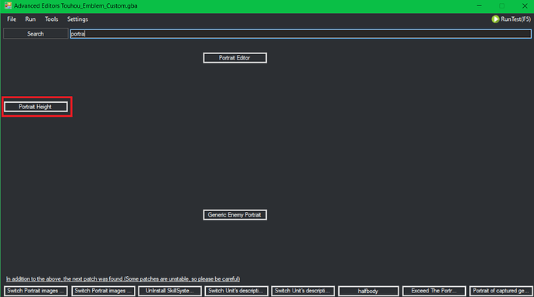Click the Search button
Screen dimensions: 534x297
[x=36, y=34]
